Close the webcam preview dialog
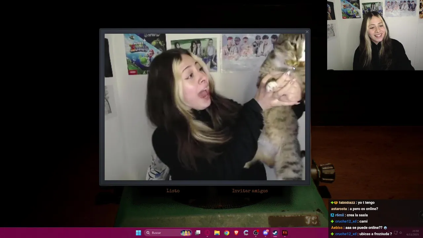This screenshot has height=238, width=423. [x=307, y=32]
